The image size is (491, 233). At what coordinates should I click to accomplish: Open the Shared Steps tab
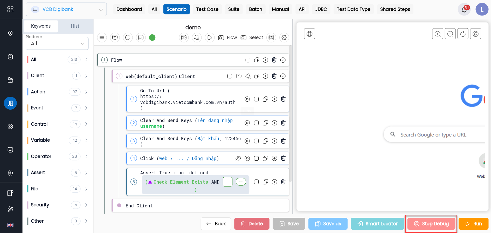click(395, 9)
